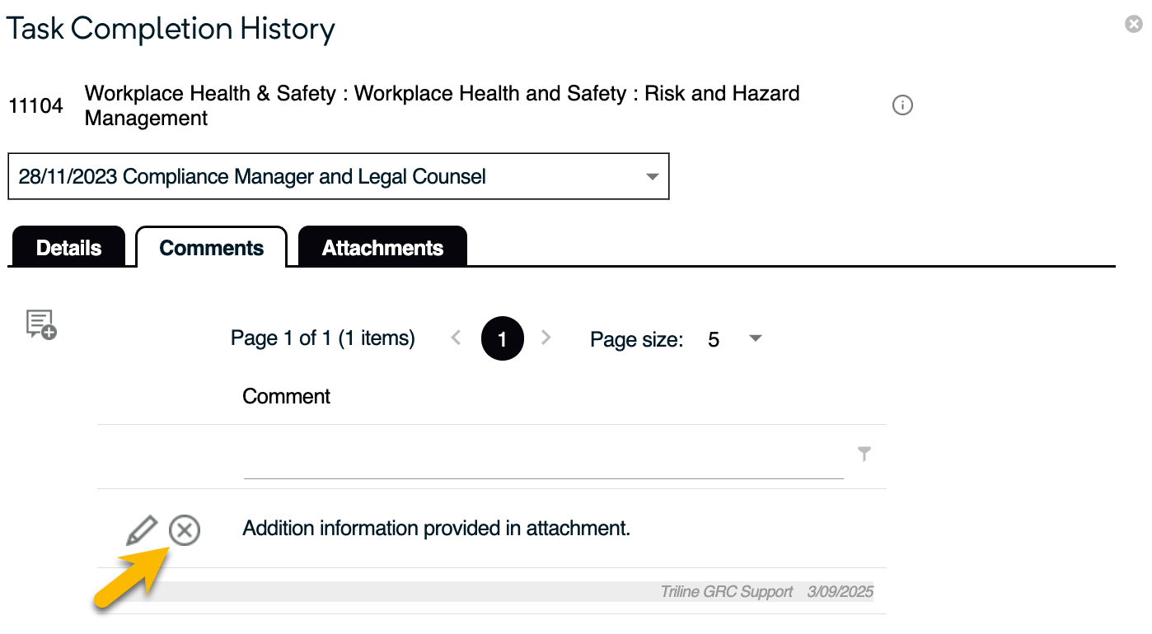1152x634 pixels.
Task: Select page number 1
Action: (503, 338)
